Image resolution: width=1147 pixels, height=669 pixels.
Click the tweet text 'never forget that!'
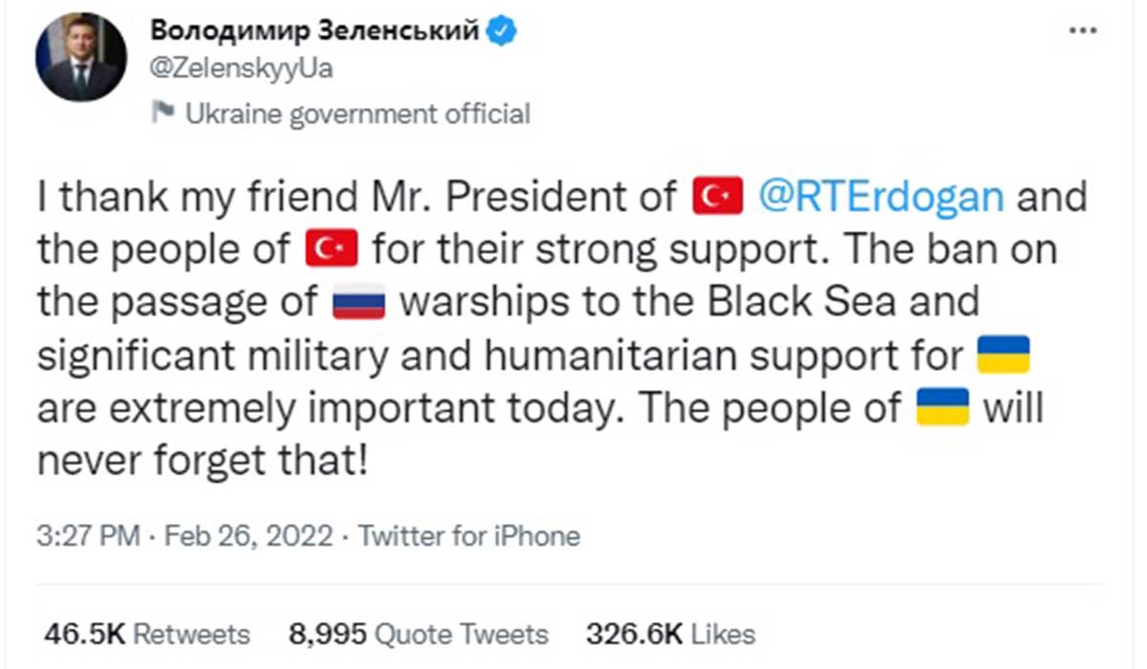203,462
